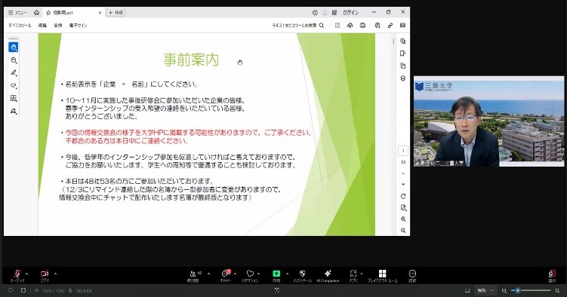
Task: Expand Zoom Apps options caret
Action: (362, 274)
